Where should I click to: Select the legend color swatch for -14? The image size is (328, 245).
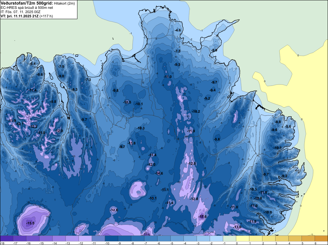point(59,238)
